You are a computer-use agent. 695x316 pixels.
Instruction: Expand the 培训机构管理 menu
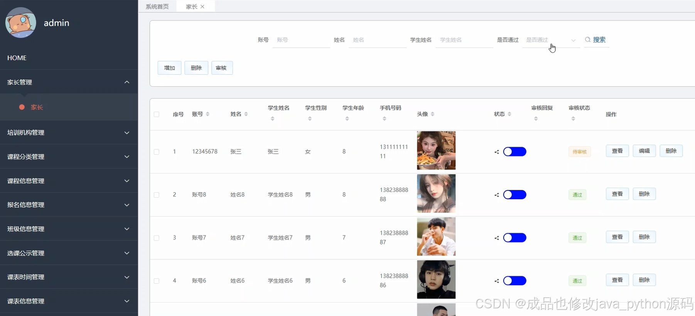(69, 133)
